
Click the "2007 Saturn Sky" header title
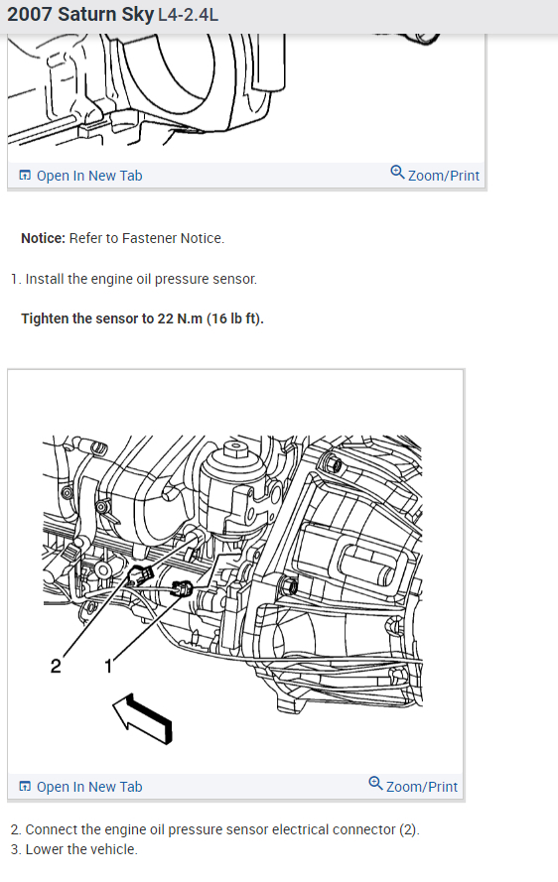tap(80, 15)
